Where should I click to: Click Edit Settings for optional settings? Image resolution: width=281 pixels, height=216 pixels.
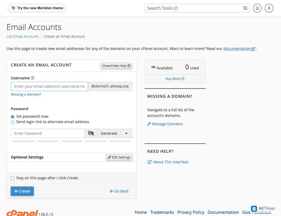pos(119,157)
